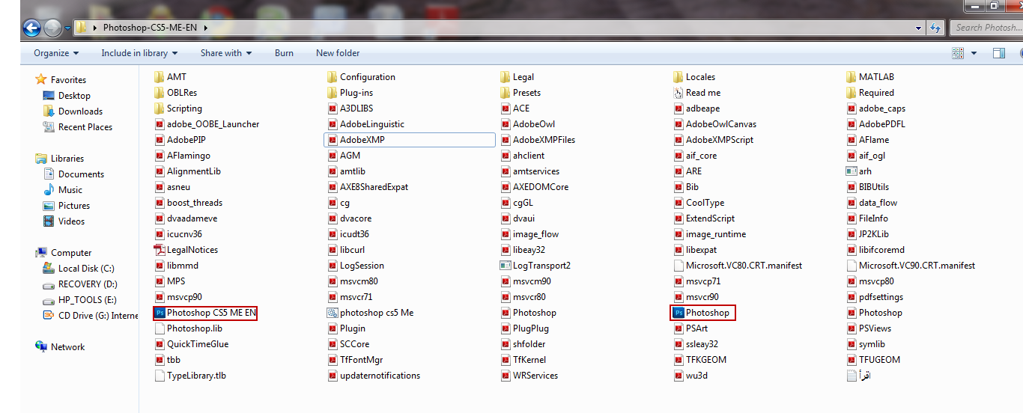Open the Locales folder
Viewport: 1023px width, 413px height.
[x=693, y=77]
